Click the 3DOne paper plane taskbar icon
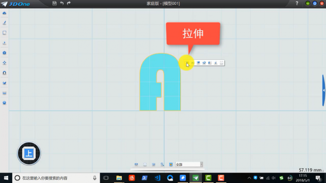Screen dimensions: 326x183 tap(196, 178)
